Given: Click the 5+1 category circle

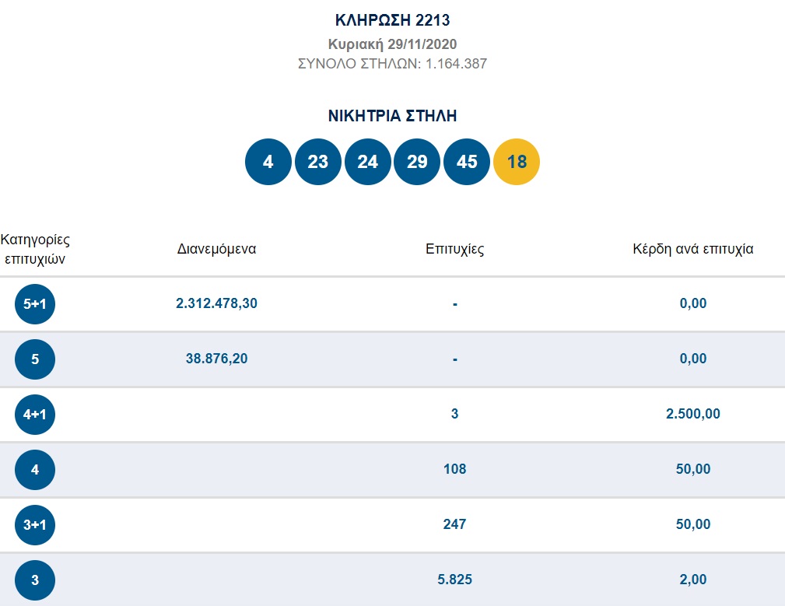Looking at the screenshot, I should click(35, 304).
